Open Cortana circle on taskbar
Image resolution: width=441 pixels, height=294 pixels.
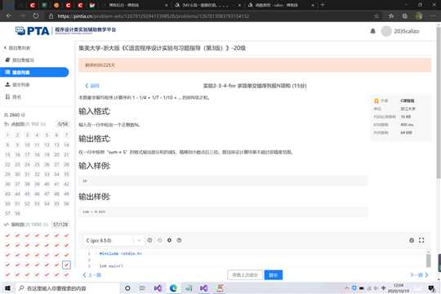point(127,288)
